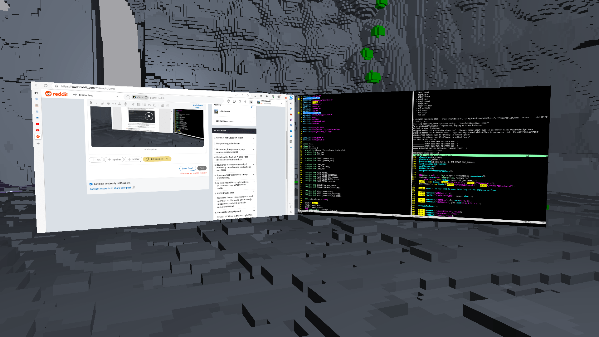
Task: Toggle bold formatting in post editor
Action: pos(91,103)
